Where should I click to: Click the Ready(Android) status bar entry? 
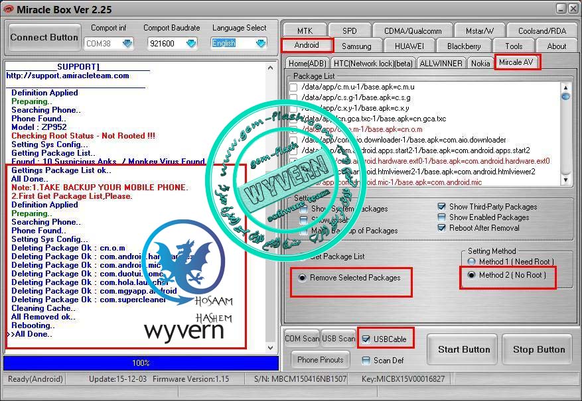[35, 379]
